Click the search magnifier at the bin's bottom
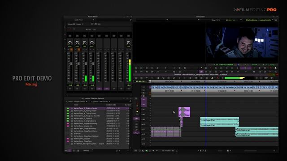The width and height of the screenshot is (287, 161). pos(117,151)
